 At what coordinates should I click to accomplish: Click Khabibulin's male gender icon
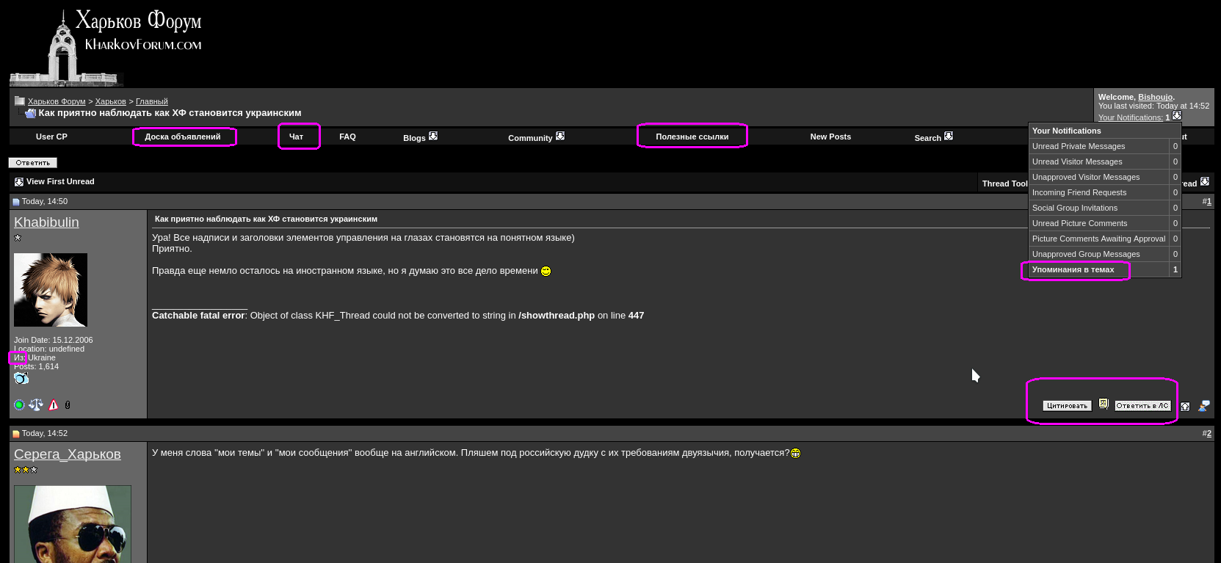[x=21, y=378]
